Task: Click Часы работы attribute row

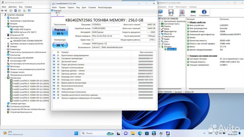Action: tap(103, 89)
